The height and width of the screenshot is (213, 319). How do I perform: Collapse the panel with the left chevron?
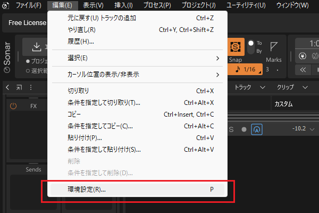coord(7,87)
